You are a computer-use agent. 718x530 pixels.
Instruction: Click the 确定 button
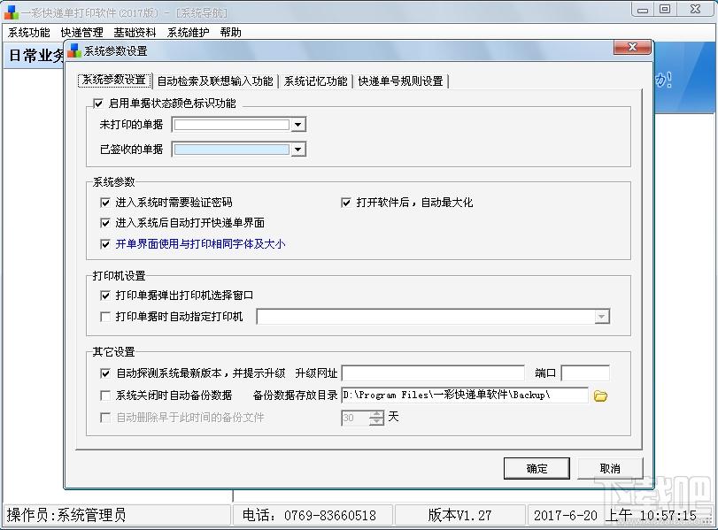tap(537, 468)
